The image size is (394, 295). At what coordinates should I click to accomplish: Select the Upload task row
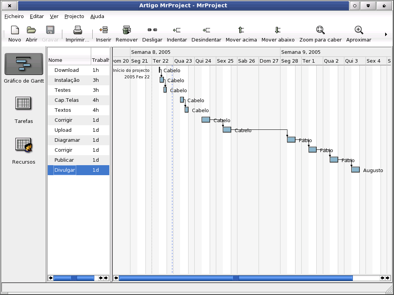coord(78,130)
